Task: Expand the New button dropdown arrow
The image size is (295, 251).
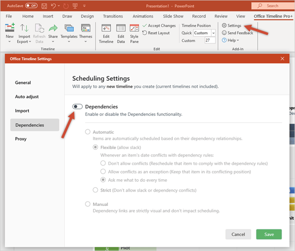Action: click(x=9, y=42)
